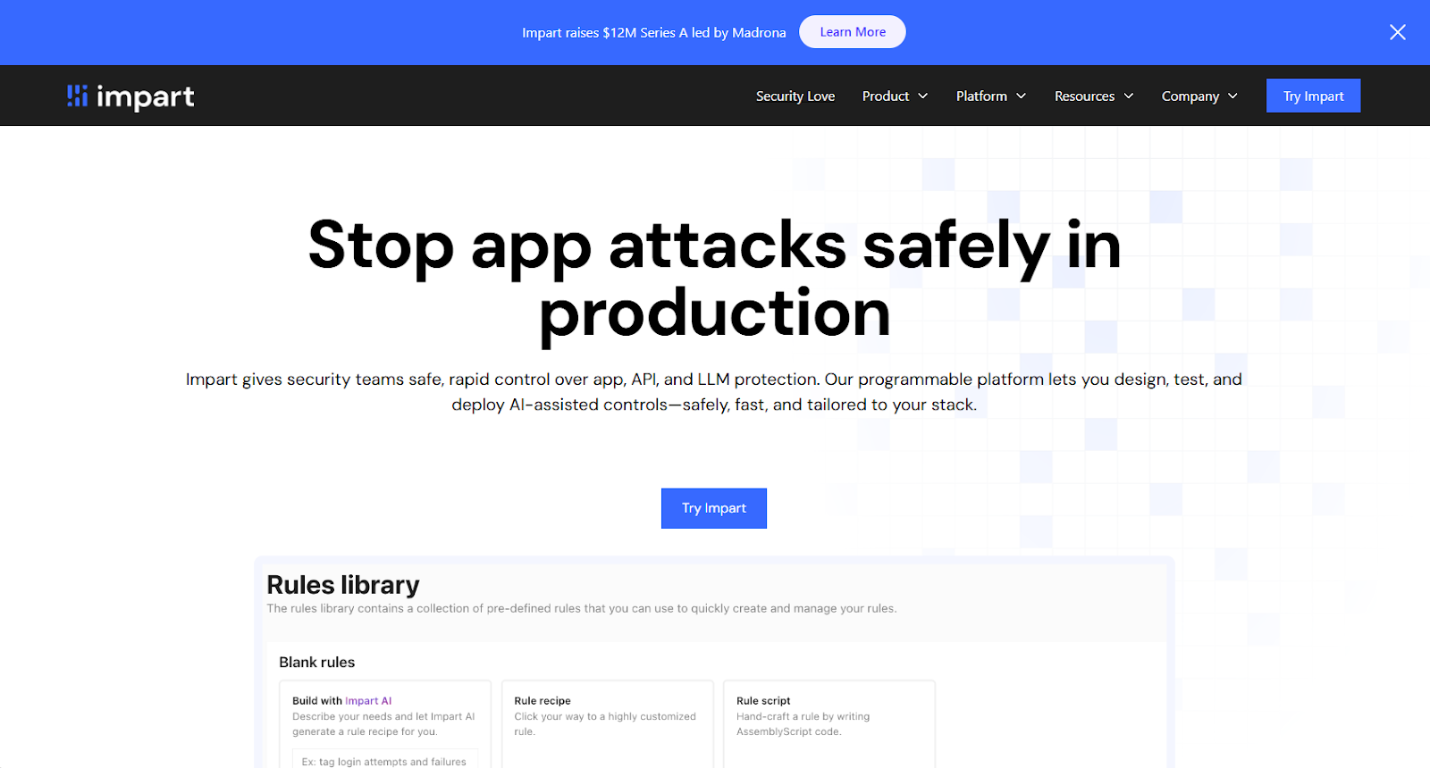
Task: Expand the Resources dropdown chevron
Action: click(x=1129, y=96)
